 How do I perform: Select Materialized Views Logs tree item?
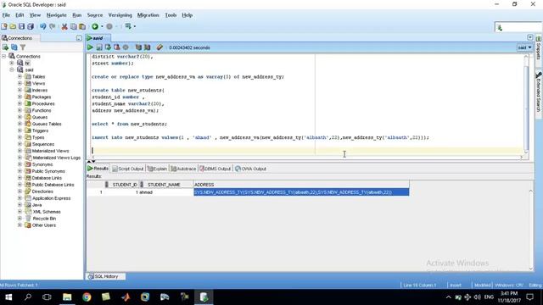coord(57,158)
